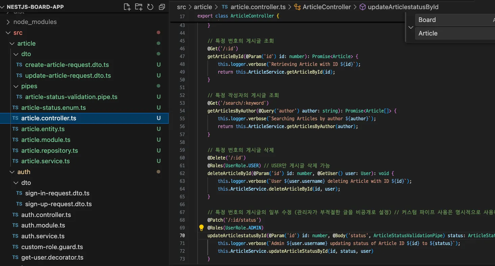Click the New Folder icon in explorer header

click(139, 7)
